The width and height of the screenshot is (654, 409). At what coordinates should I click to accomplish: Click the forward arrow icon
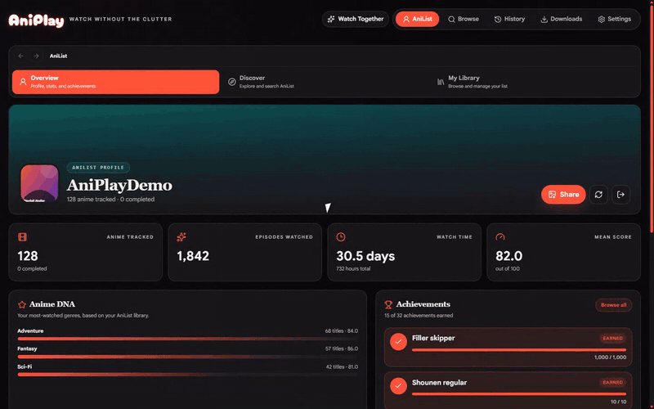click(x=36, y=56)
